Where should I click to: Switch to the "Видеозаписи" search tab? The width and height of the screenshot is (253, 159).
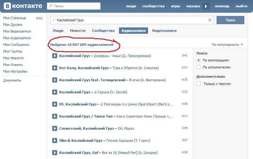(x=164, y=31)
